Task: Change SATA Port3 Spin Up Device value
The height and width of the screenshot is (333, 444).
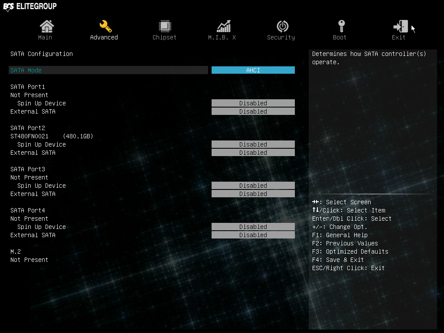Action: [x=253, y=186]
